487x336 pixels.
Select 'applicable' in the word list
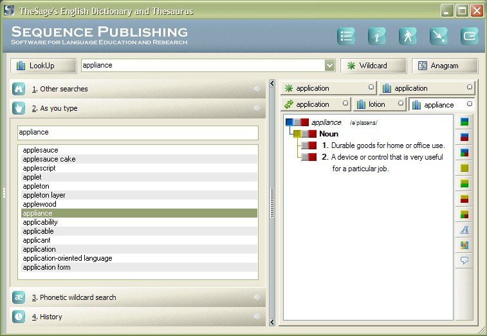[x=139, y=231]
